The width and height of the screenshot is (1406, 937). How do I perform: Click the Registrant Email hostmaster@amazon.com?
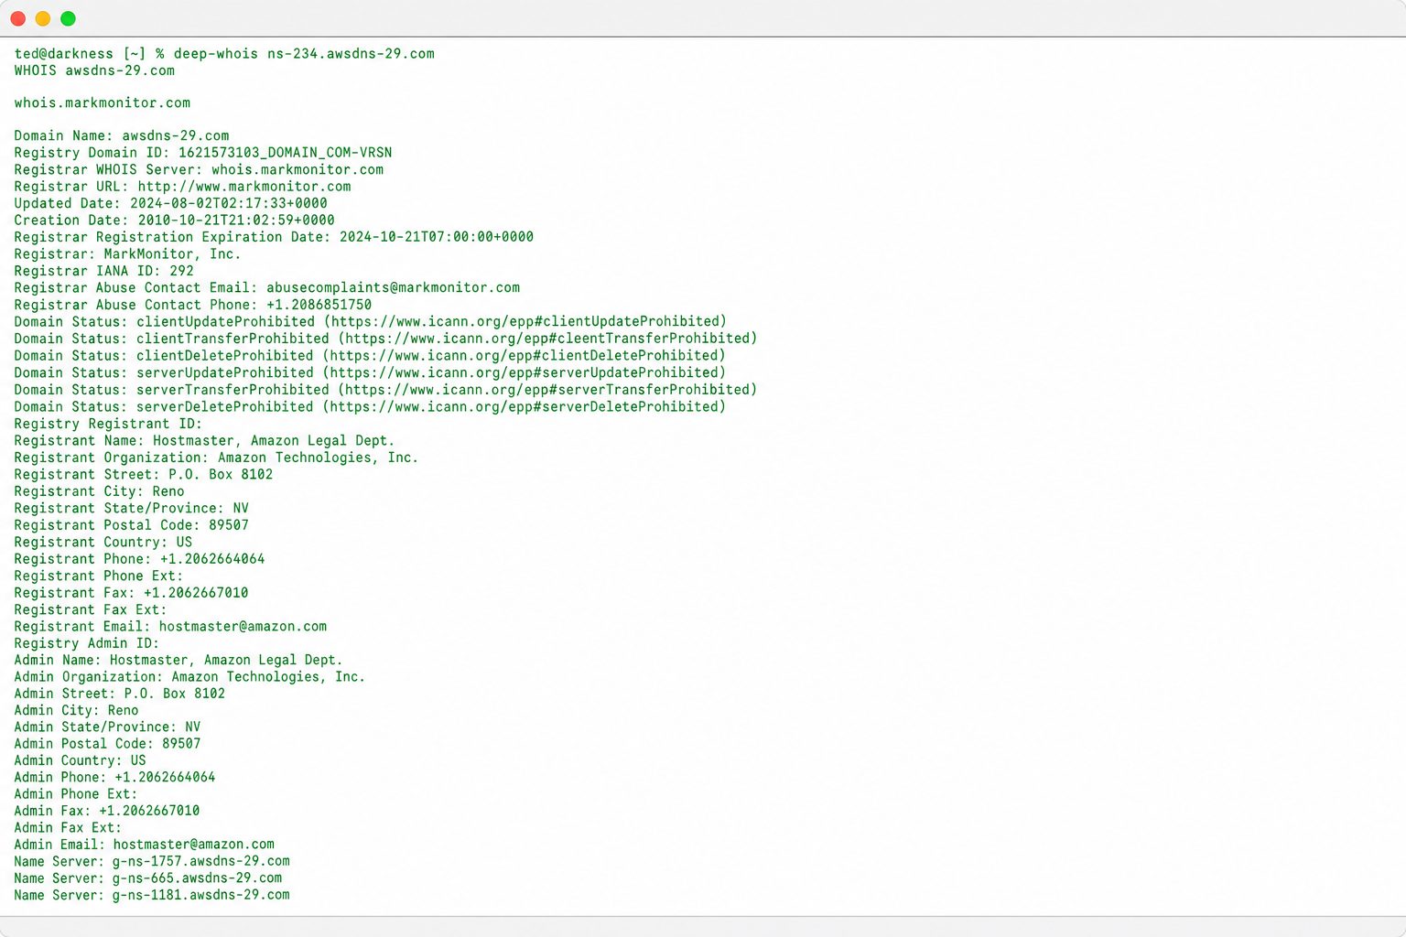click(x=243, y=627)
